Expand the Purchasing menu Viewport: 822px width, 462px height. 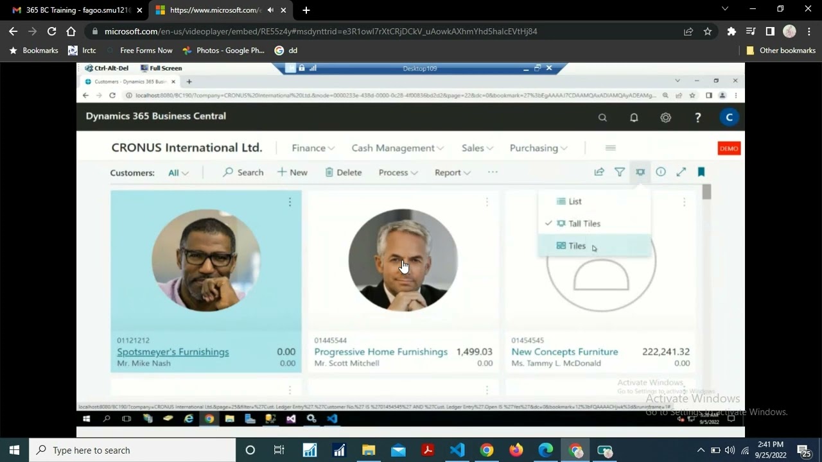tap(538, 148)
